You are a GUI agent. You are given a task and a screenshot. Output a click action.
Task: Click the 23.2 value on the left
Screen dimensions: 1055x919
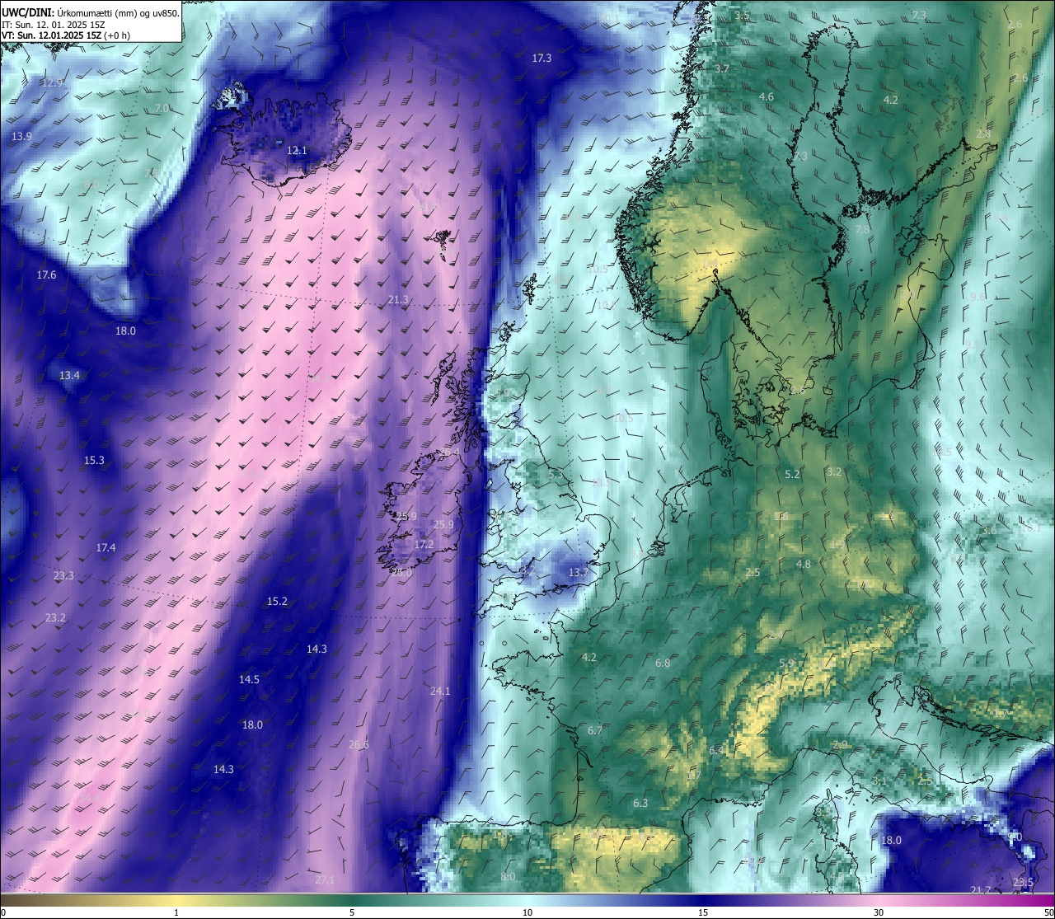(55, 617)
